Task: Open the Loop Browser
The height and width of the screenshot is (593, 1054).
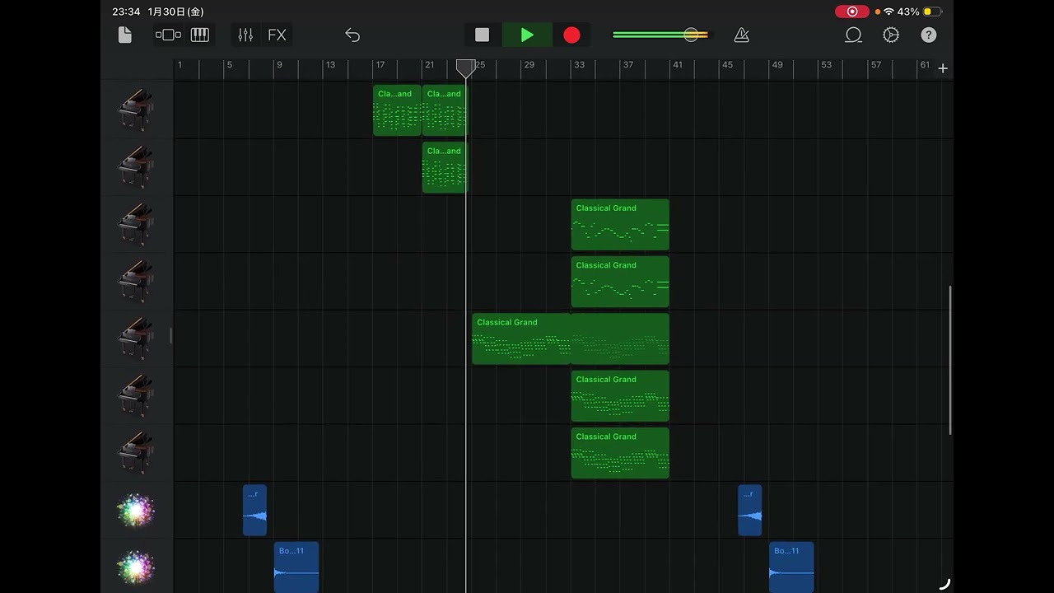Action: [x=853, y=35]
